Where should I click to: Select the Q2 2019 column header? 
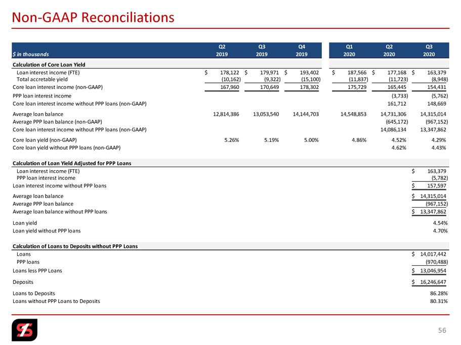(222, 51)
